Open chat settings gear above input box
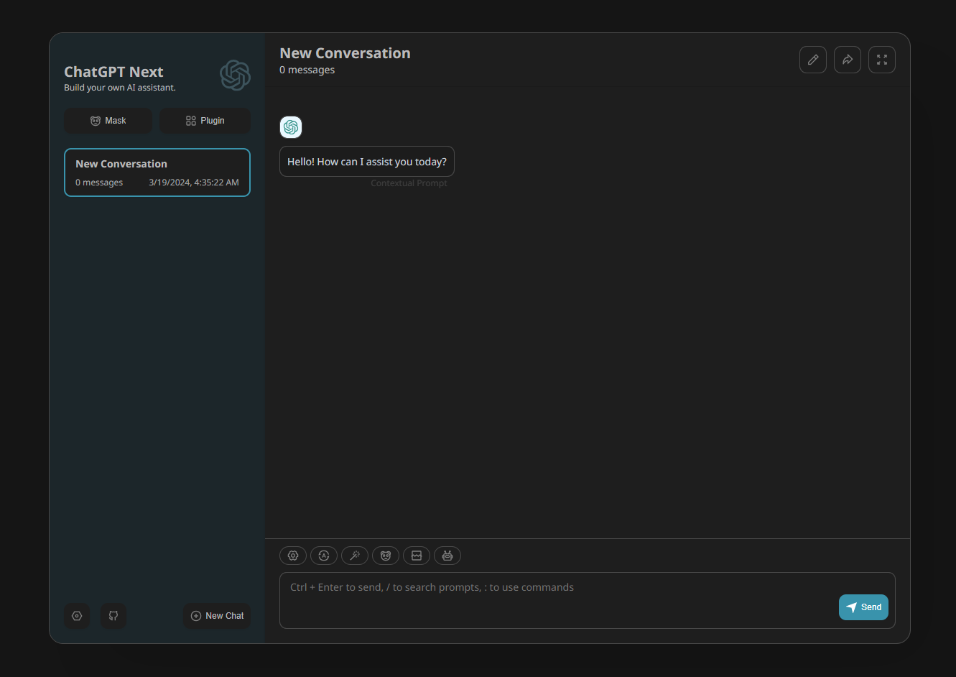 click(293, 556)
